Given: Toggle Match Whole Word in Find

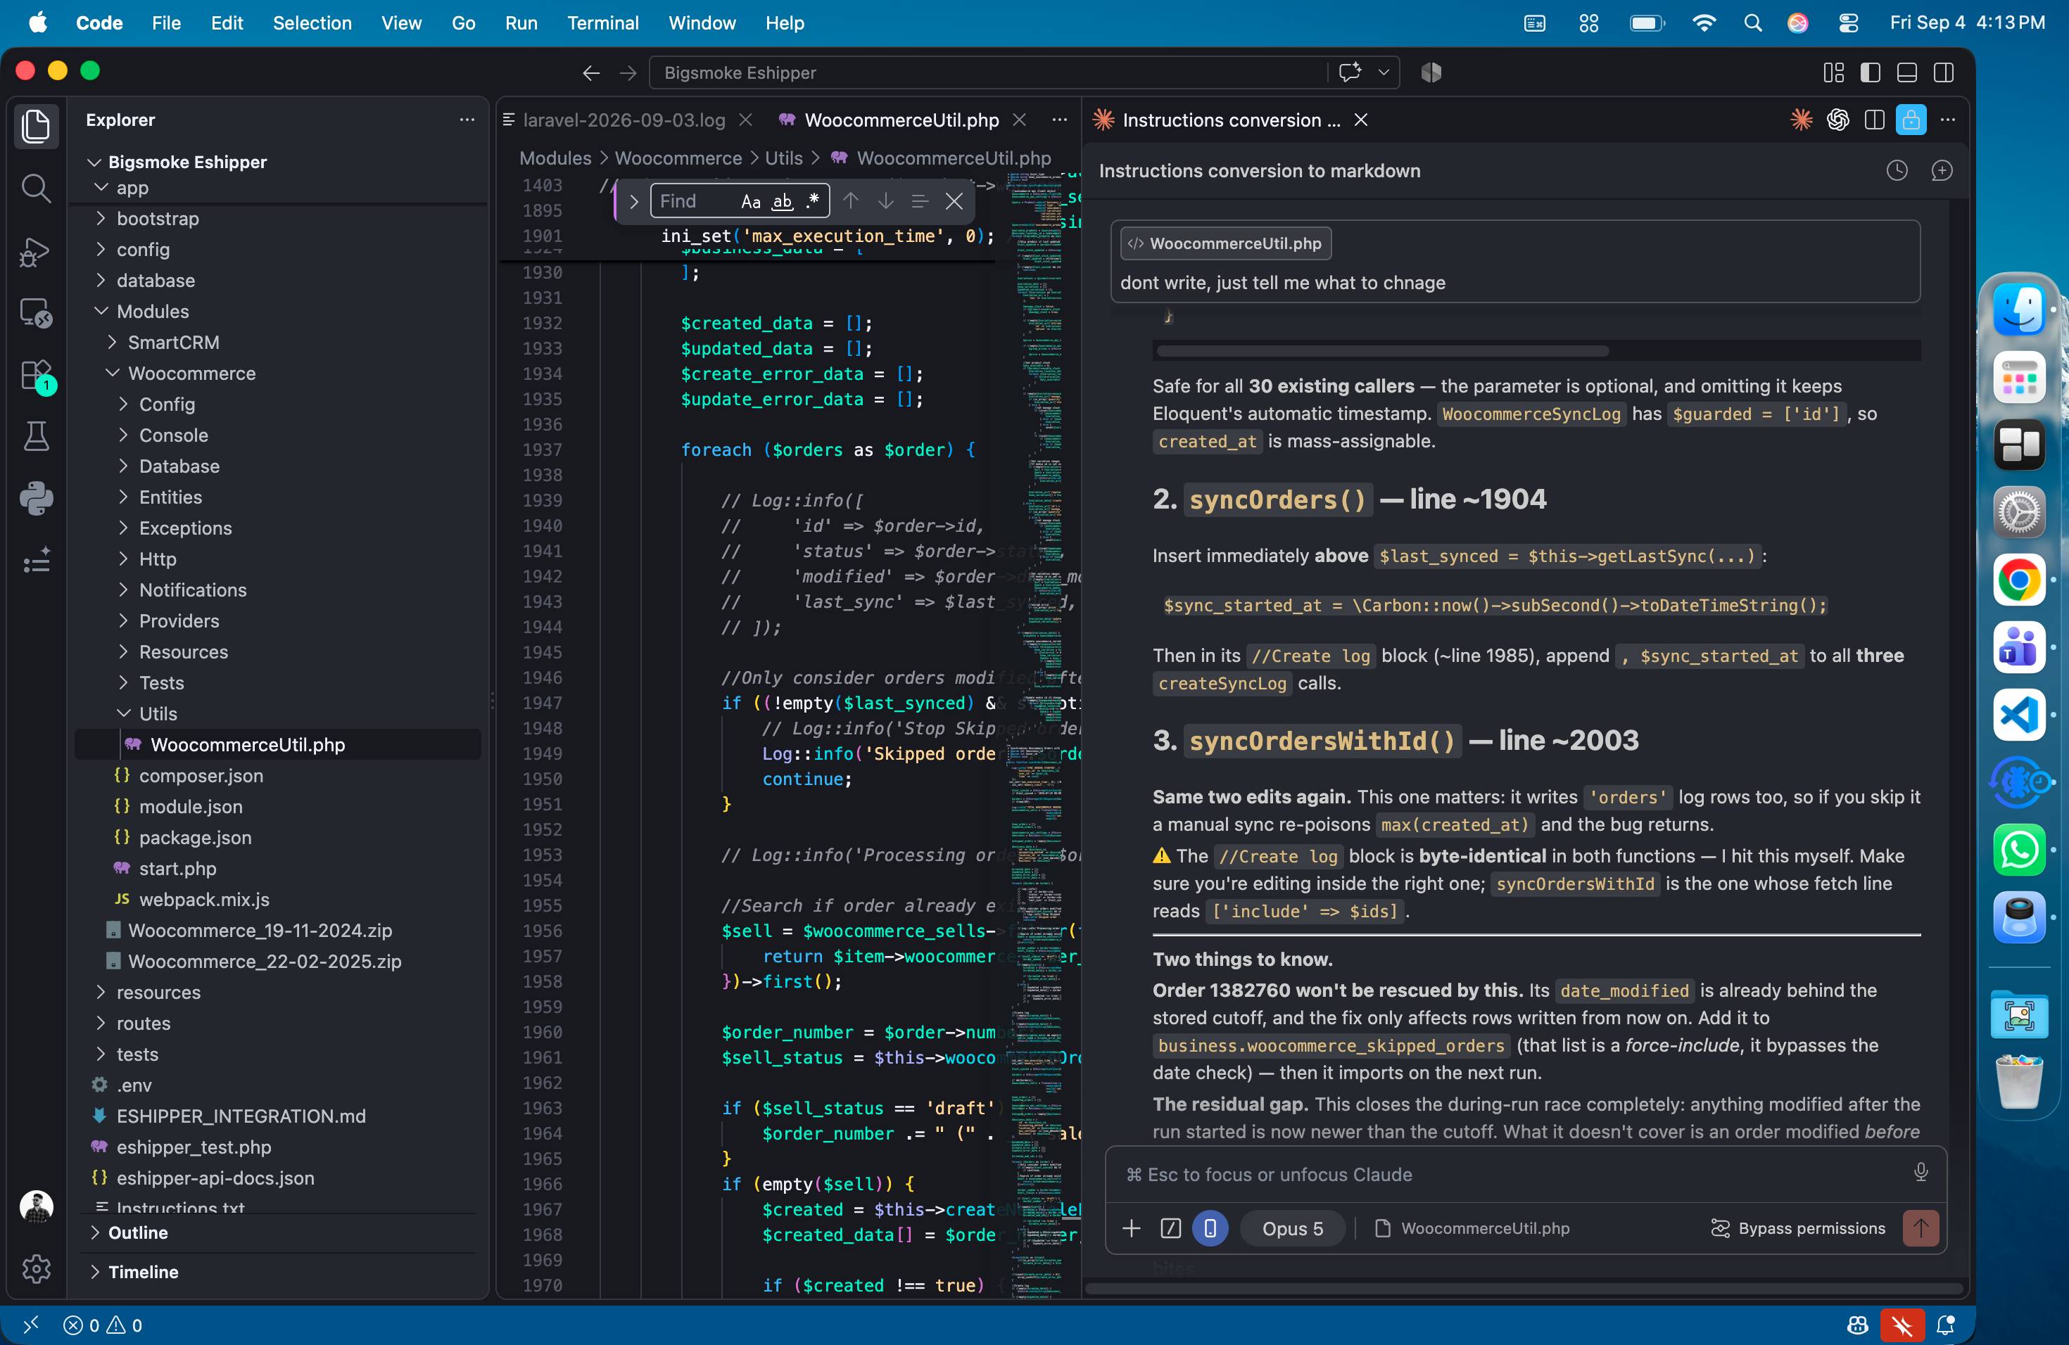Looking at the screenshot, I should click(x=783, y=202).
